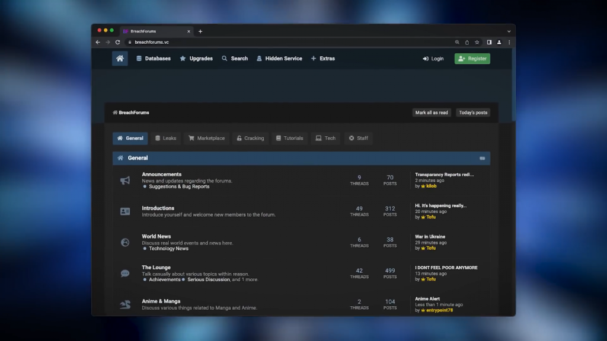Open the Databases menu item
Image resolution: width=607 pixels, height=341 pixels.
click(x=154, y=59)
